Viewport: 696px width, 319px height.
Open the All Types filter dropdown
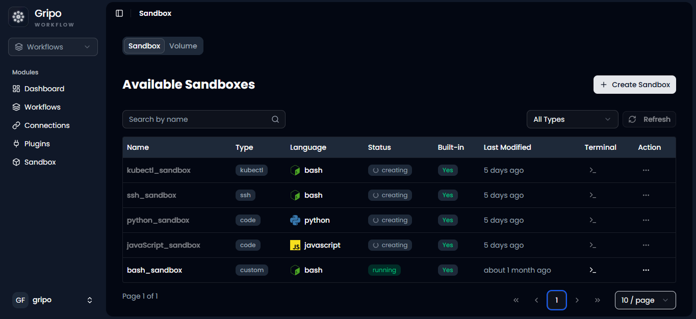tap(572, 119)
